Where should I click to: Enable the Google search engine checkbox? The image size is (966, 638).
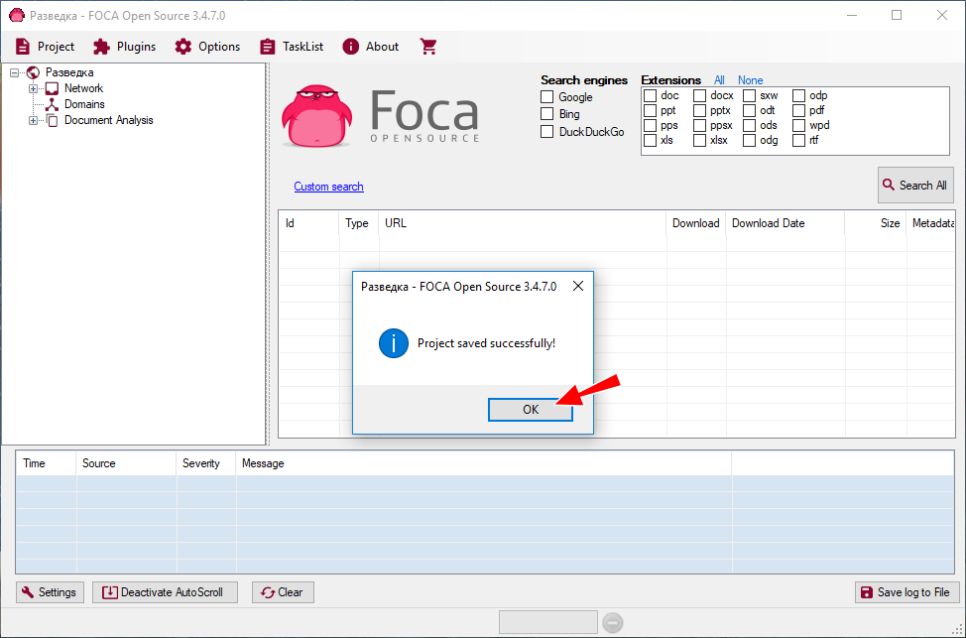pyautogui.click(x=547, y=97)
